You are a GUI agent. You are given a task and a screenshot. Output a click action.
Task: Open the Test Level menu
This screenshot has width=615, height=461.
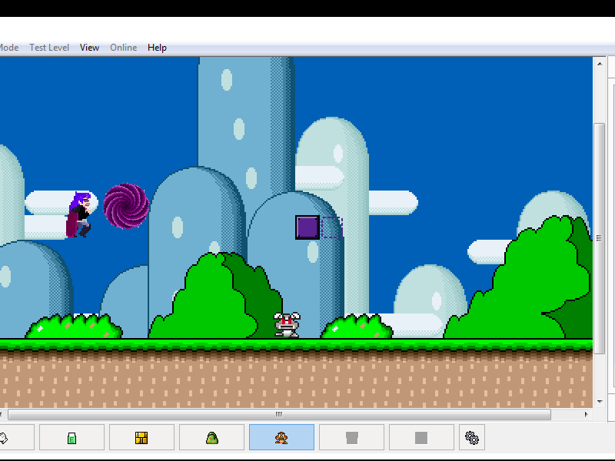(49, 48)
